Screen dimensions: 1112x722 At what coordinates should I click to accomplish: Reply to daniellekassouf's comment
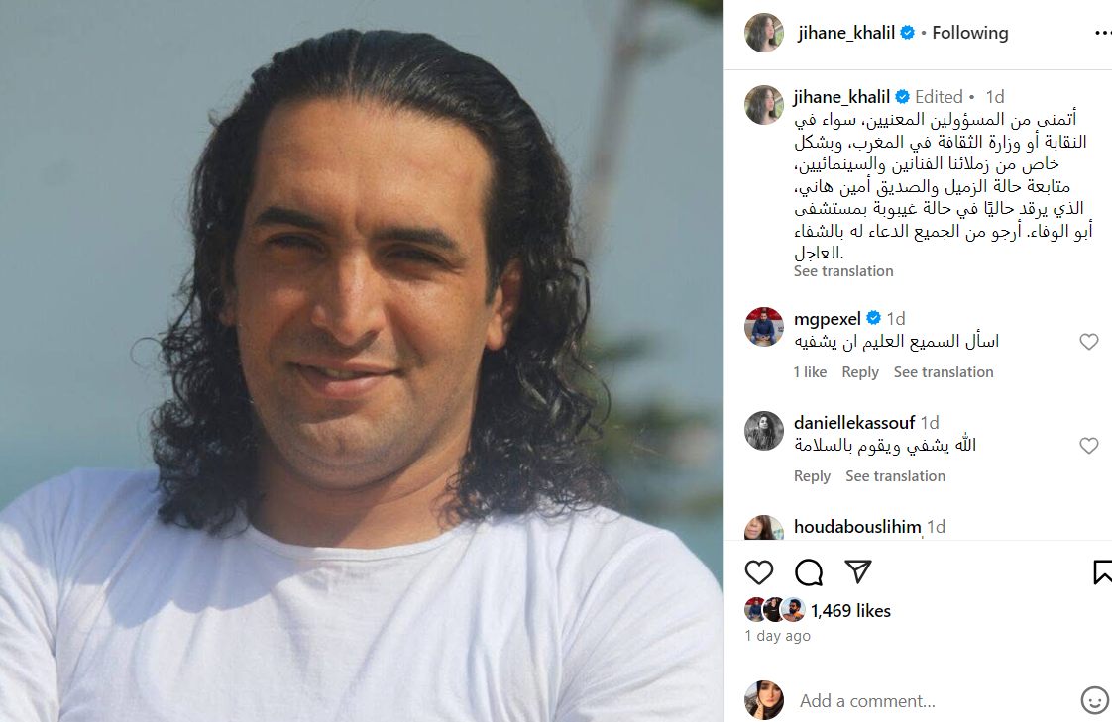click(x=812, y=476)
